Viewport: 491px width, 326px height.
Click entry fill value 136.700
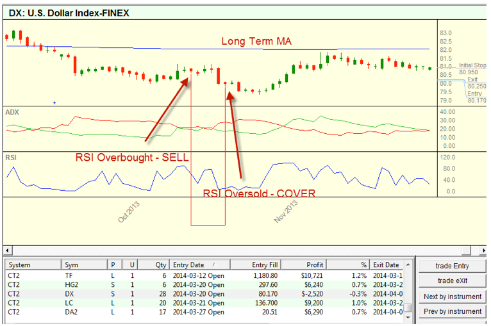click(267, 303)
